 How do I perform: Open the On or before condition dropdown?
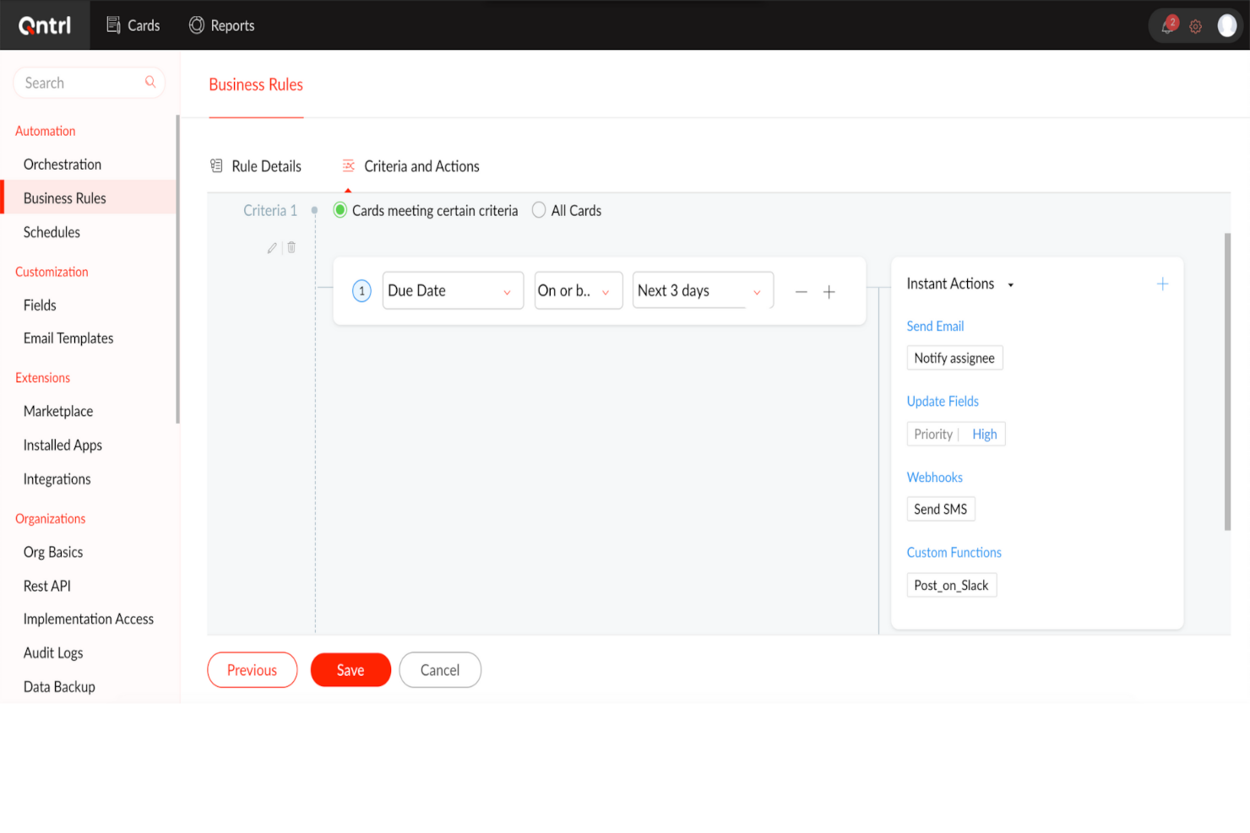coord(579,290)
